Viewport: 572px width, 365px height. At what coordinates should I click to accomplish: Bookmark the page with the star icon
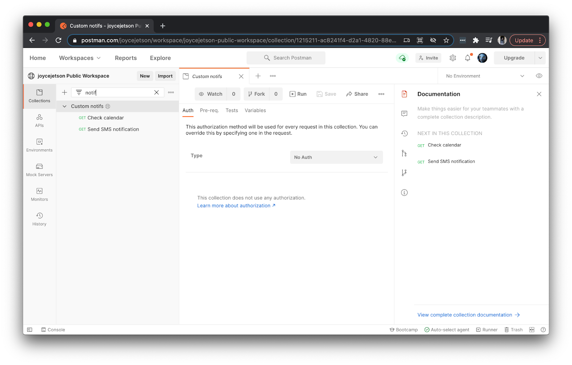pyautogui.click(x=446, y=40)
